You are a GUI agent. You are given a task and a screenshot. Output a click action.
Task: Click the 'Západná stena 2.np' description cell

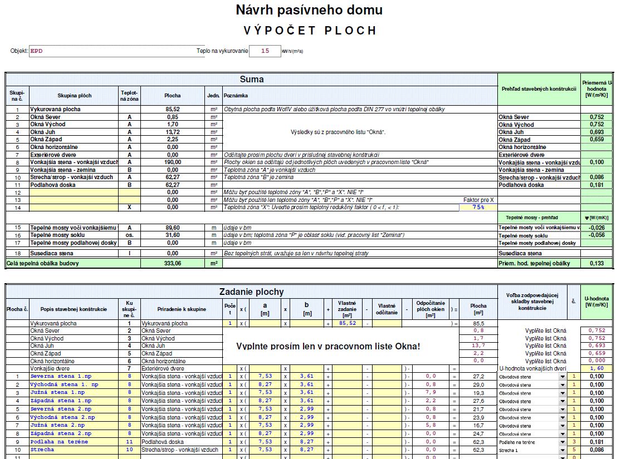click(x=74, y=433)
